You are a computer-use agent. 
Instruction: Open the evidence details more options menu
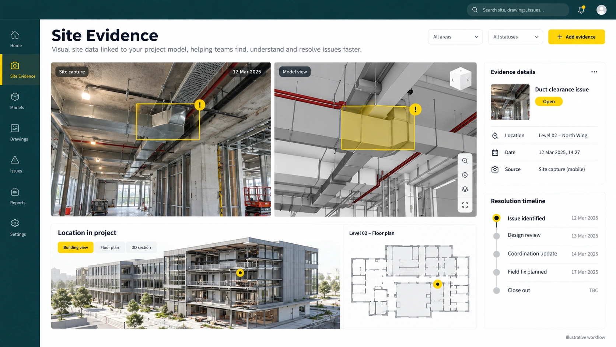click(x=594, y=72)
